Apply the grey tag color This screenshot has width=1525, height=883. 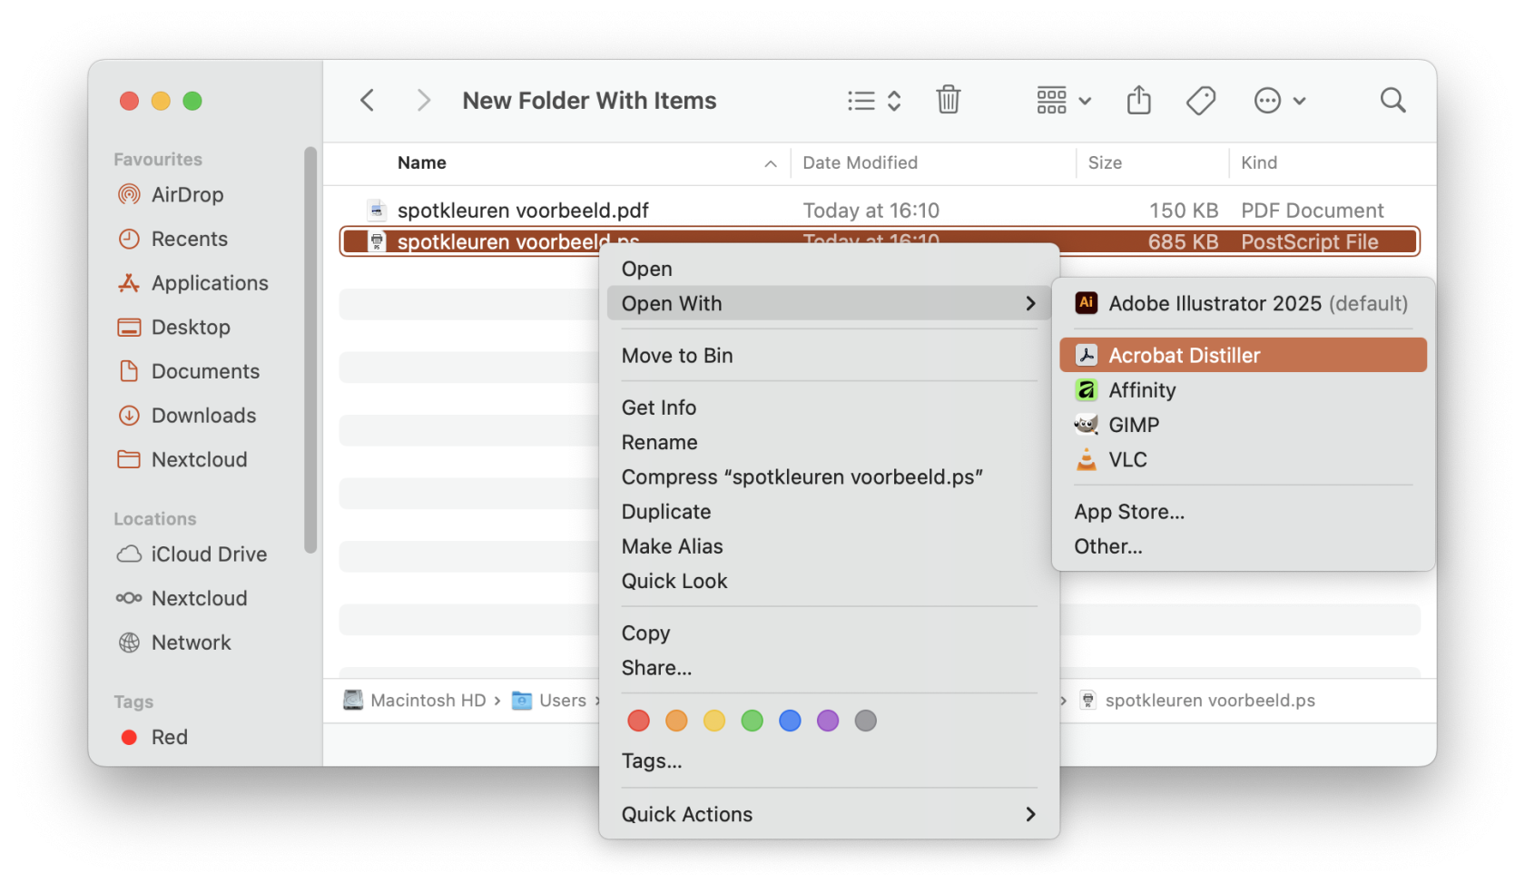pos(866,721)
